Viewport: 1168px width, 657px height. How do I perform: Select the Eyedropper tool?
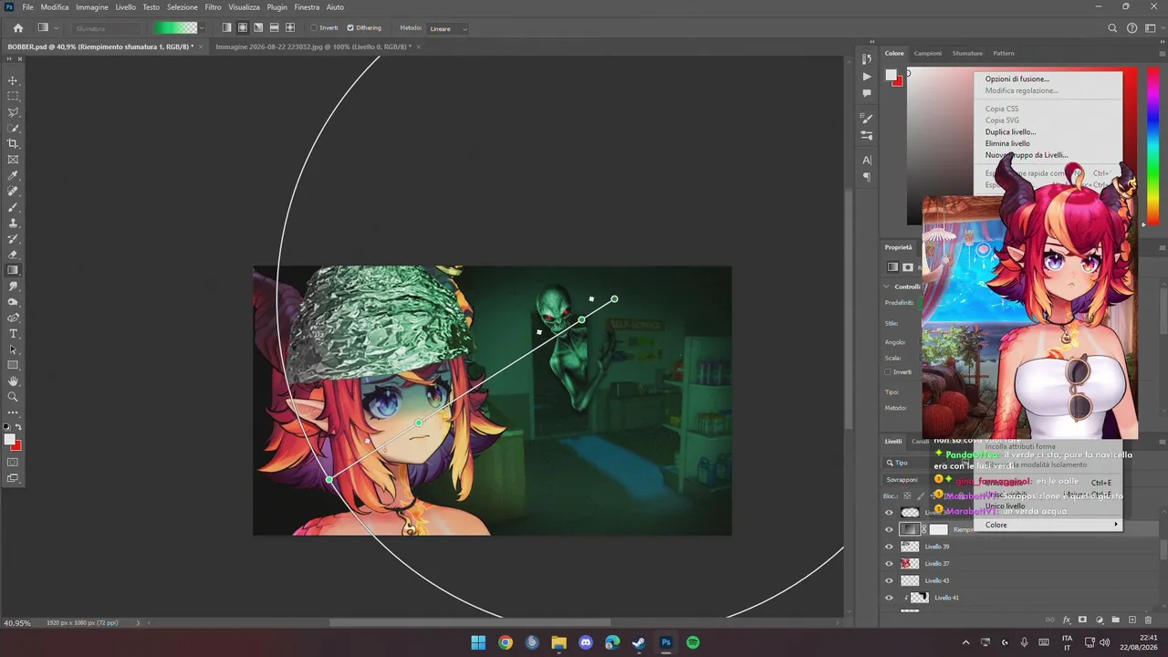[x=13, y=175]
